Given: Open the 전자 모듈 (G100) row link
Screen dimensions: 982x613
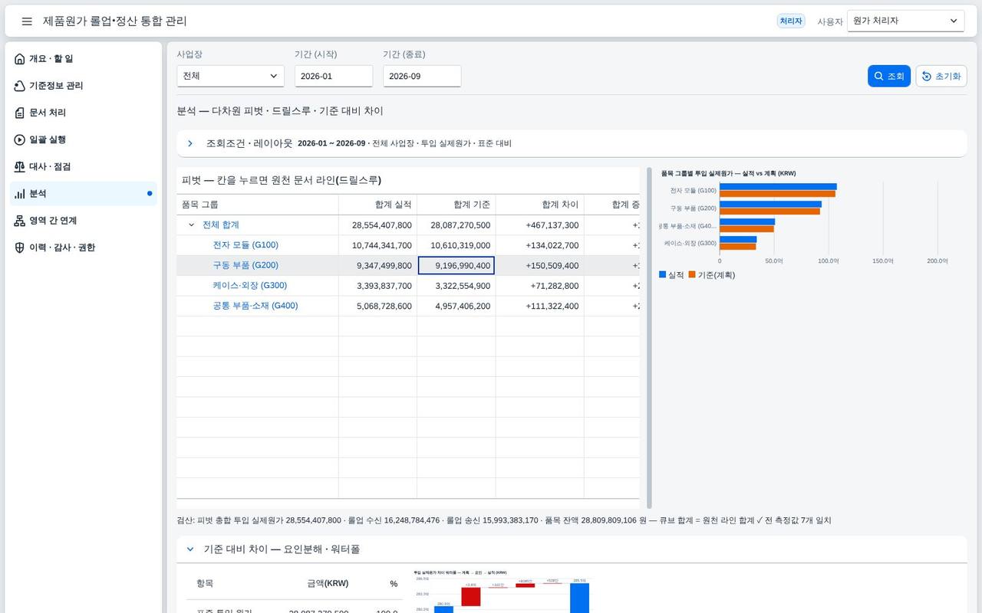Looking at the screenshot, I should tap(245, 245).
